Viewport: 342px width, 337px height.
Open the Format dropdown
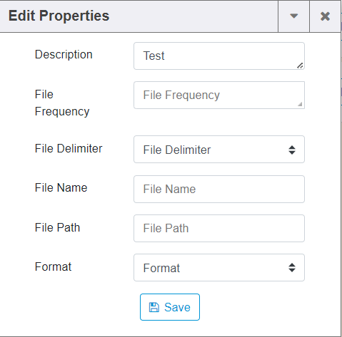(x=219, y=268)
